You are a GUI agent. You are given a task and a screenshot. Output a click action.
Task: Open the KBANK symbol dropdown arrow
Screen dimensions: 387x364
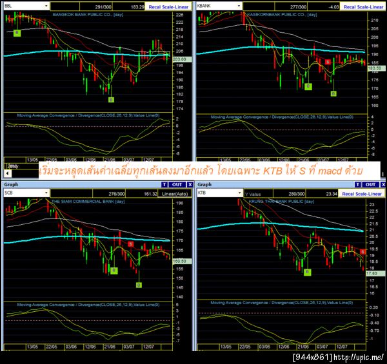239,6
